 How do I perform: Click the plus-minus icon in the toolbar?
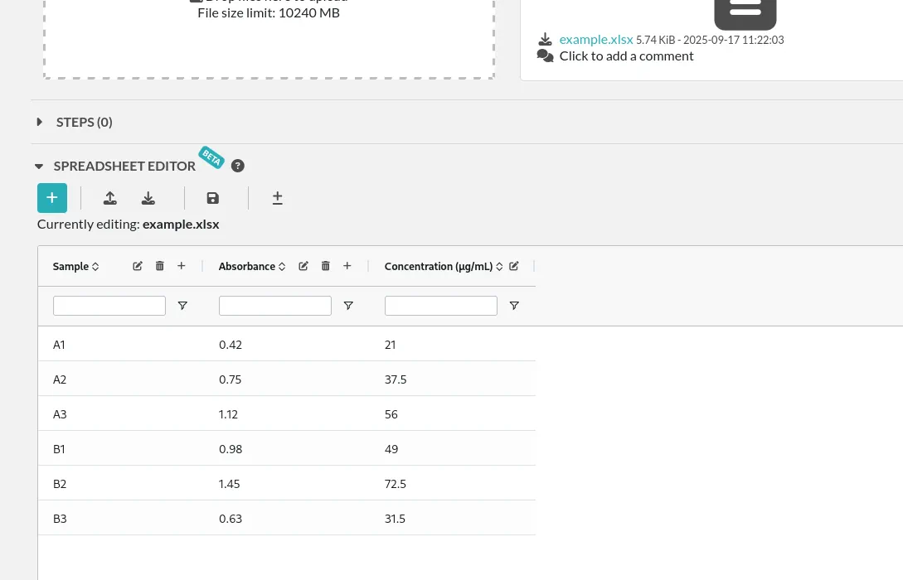coord(277,198)
